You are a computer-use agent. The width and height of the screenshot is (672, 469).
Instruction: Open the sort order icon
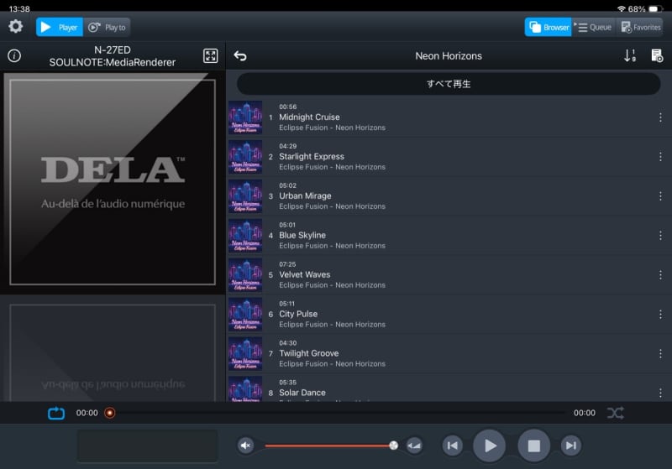tap(630, 56)
